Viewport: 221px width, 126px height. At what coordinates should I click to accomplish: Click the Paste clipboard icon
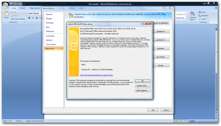pos(7,13)
